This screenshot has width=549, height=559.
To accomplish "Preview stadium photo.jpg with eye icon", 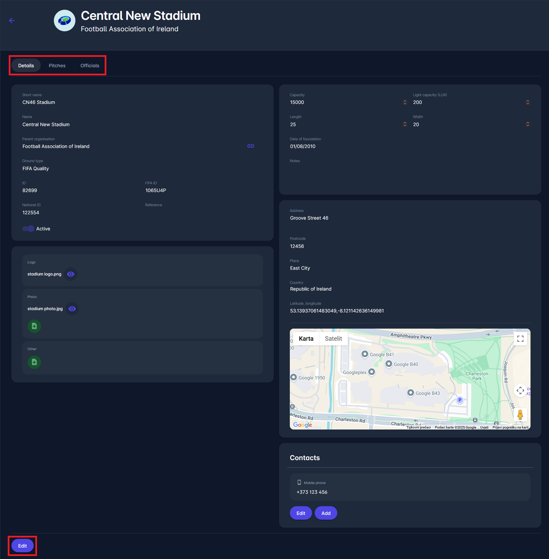I will (x=72, y=309).
